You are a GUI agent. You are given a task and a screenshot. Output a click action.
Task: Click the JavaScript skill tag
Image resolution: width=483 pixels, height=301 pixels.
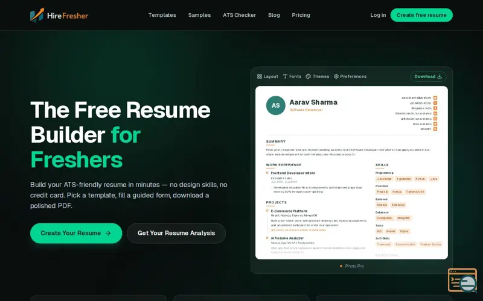pos(385,179)
